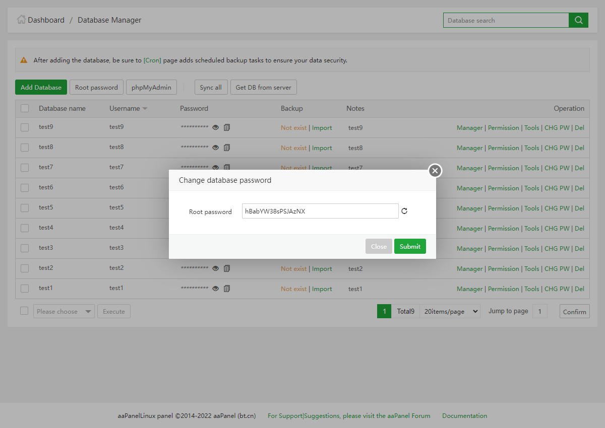Tick the checkbox for the test5 database
Screen dimensions: 605x428
(x=25, y=207)
